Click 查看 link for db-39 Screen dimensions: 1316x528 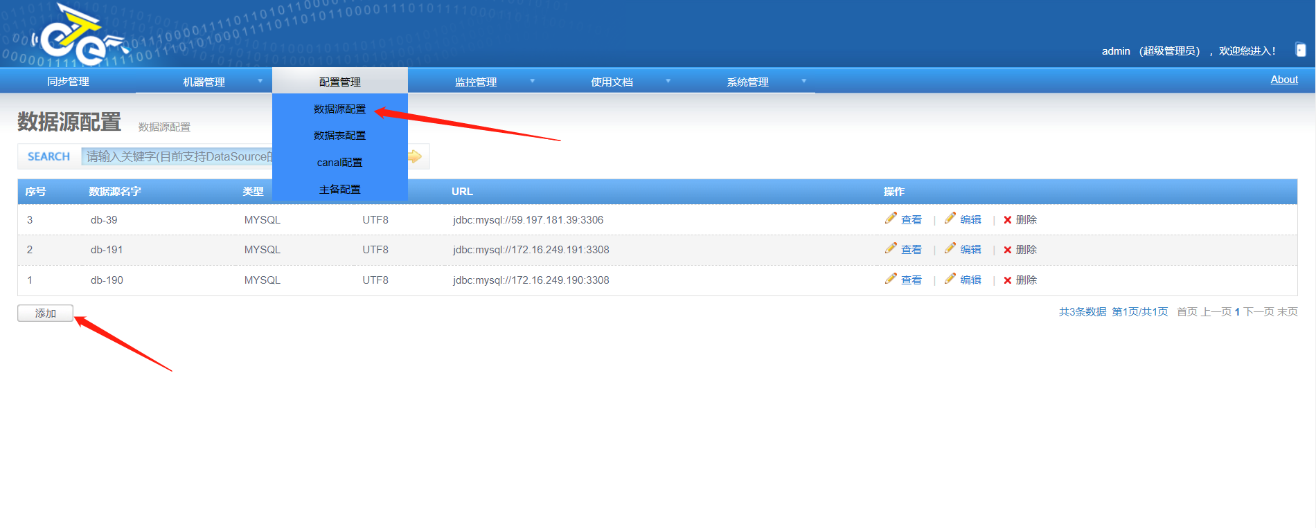(912, 220)
